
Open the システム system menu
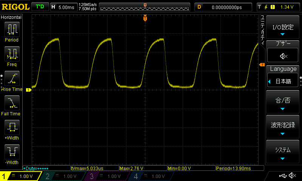click(283, 152)
